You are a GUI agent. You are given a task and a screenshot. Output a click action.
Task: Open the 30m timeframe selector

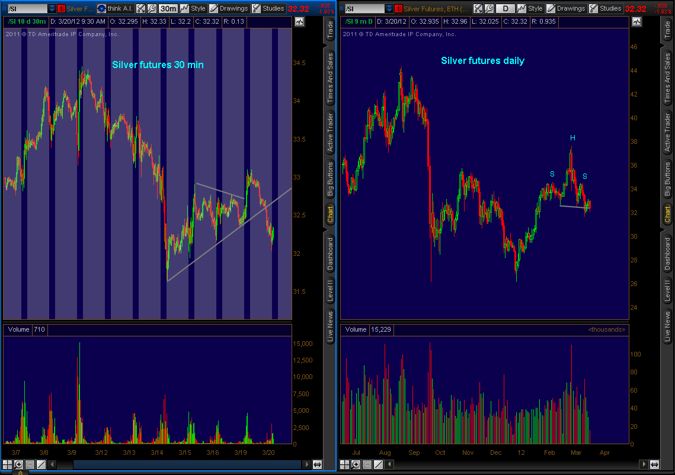(168, 8)
